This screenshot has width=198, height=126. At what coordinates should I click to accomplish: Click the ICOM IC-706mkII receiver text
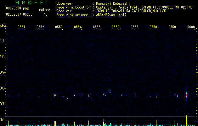(x=131, y=11)
